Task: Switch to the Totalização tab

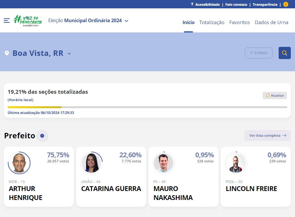Action: click(x=212, y=22)
